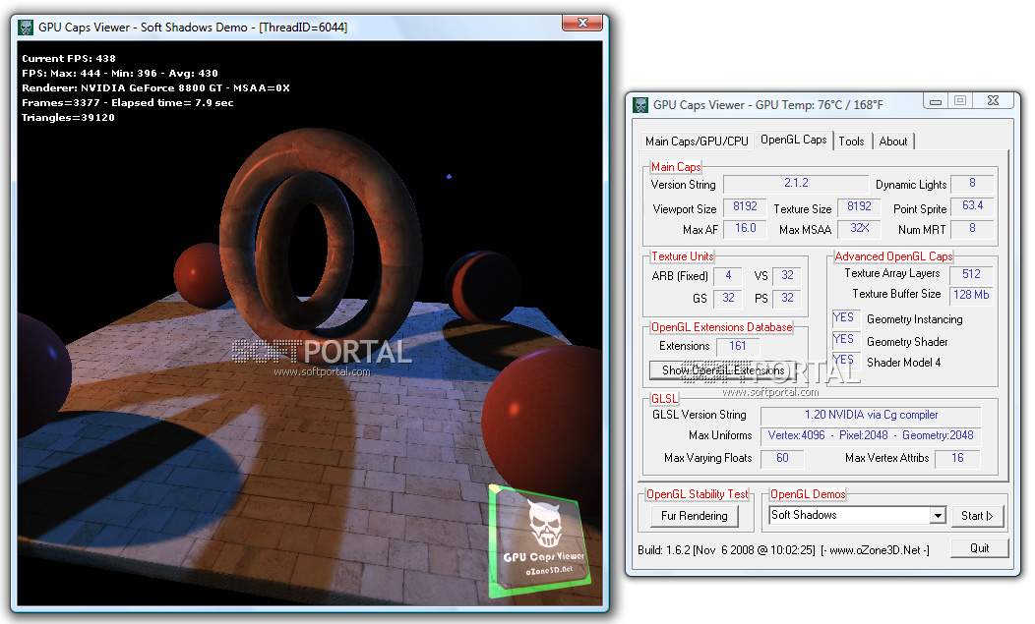Close the Soft Shadows Demo window
Viewport: 1035px width, 624px height.
tap(582, 23)
